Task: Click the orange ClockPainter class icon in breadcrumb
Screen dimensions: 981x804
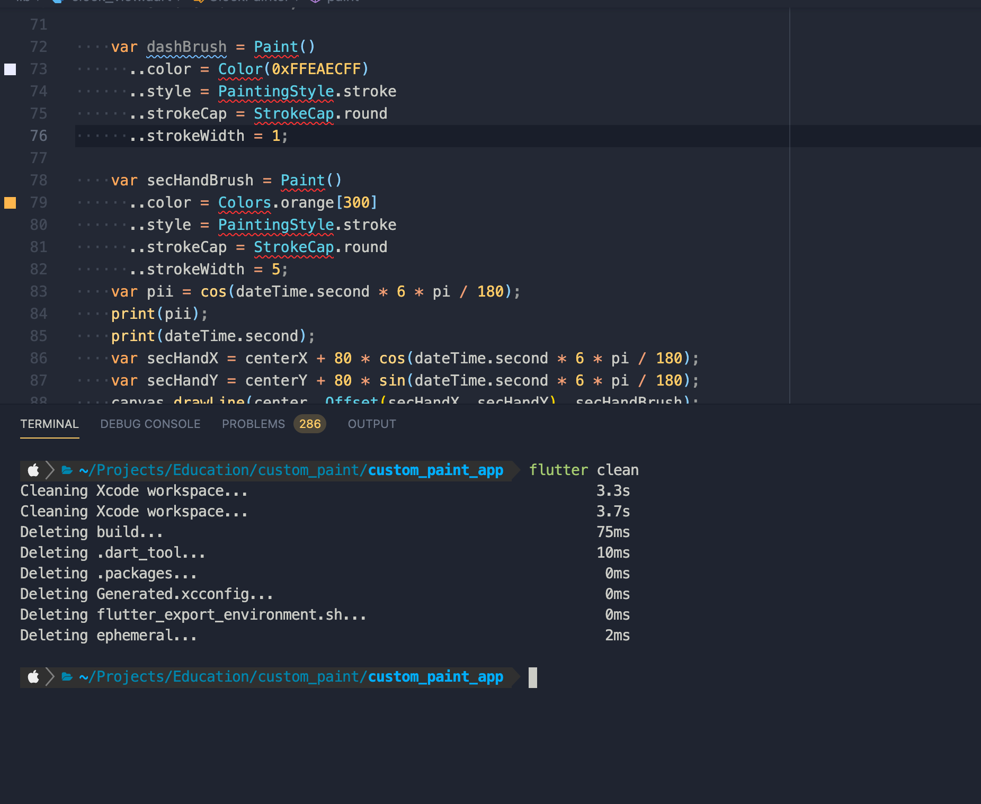Action: (x=199, y=2)
